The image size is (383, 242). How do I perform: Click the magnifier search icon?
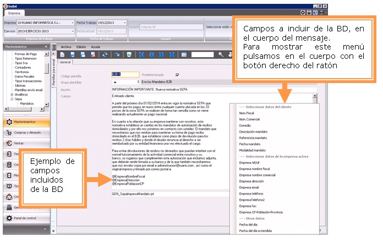(221, 54)
